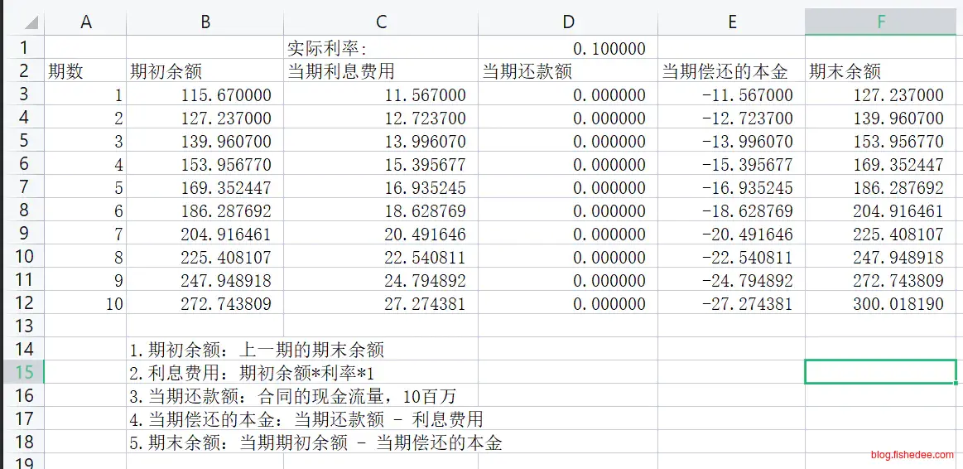963x469 pixels.
Task: Select column A header
Action: click(85, 22)
